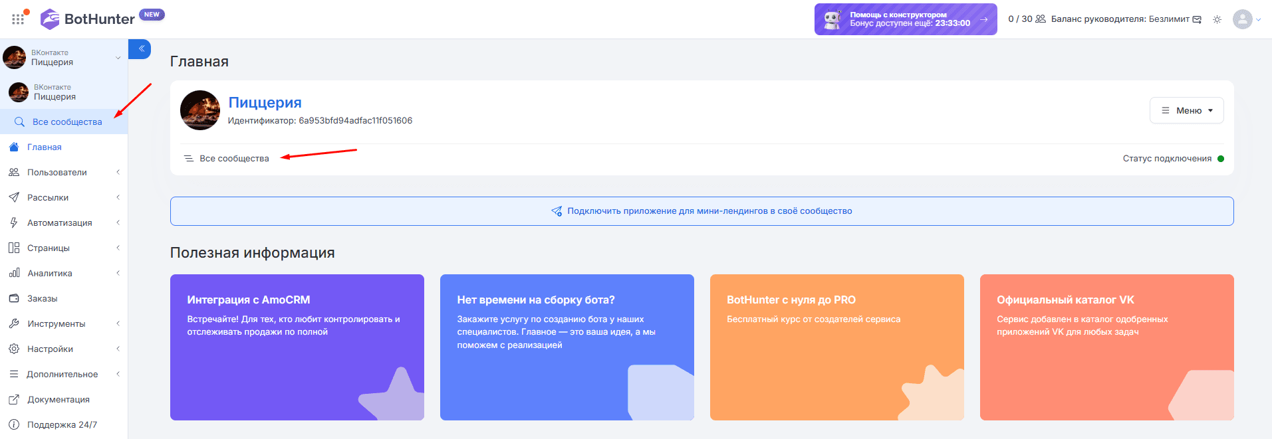Open the Пользователи menu item
The height and width of the screenshot is (439, 1272).
point(57,172)
